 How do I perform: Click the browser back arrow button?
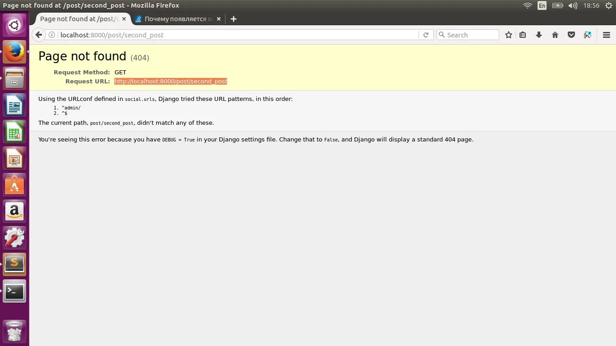pos(39,35)
